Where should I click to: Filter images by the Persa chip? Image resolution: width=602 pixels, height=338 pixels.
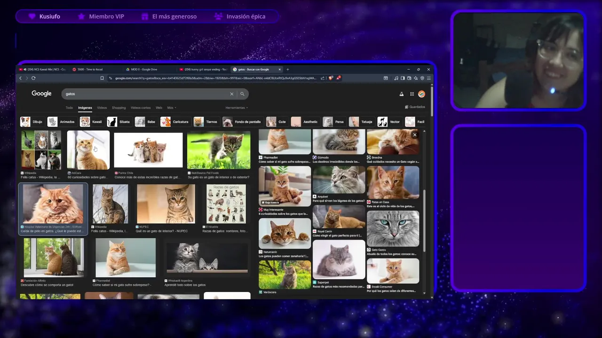tap(334, 122)
